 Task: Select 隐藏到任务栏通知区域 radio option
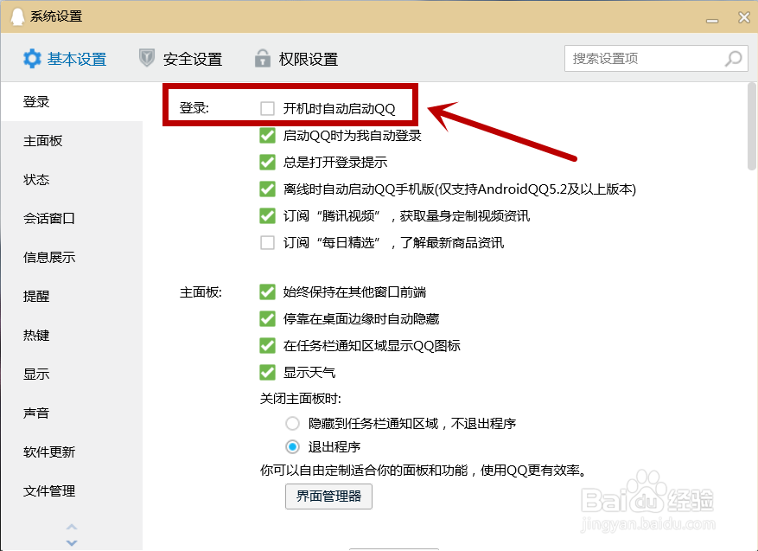point(292,424)
